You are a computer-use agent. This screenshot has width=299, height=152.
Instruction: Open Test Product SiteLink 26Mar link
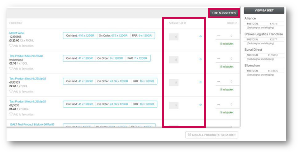(x=26, y=56)
